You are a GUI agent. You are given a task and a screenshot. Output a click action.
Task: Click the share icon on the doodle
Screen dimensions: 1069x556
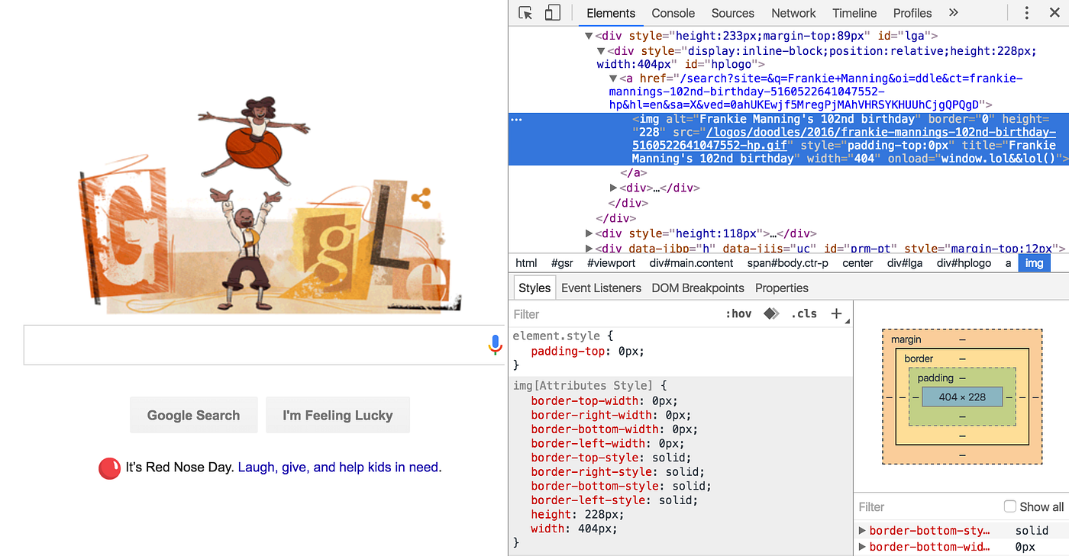coord(420,200)
